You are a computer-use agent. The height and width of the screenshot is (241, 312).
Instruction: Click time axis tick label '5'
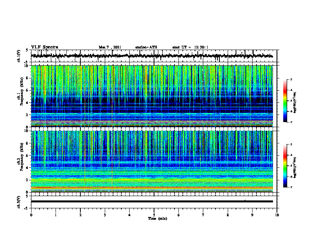coord(154,215)
